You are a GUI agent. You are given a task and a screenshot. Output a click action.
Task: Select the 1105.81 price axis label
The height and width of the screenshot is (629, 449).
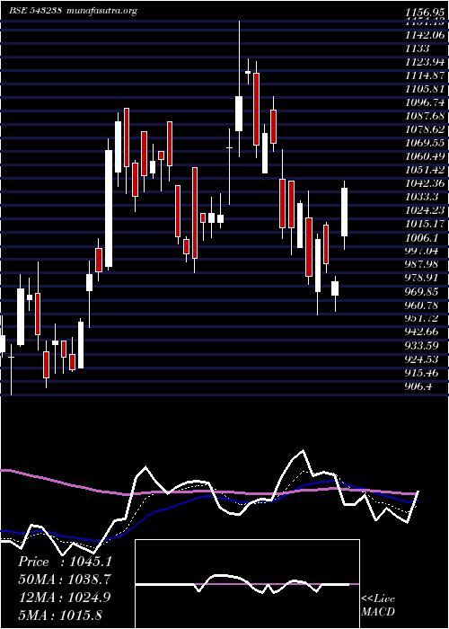[x=426, y=89]
